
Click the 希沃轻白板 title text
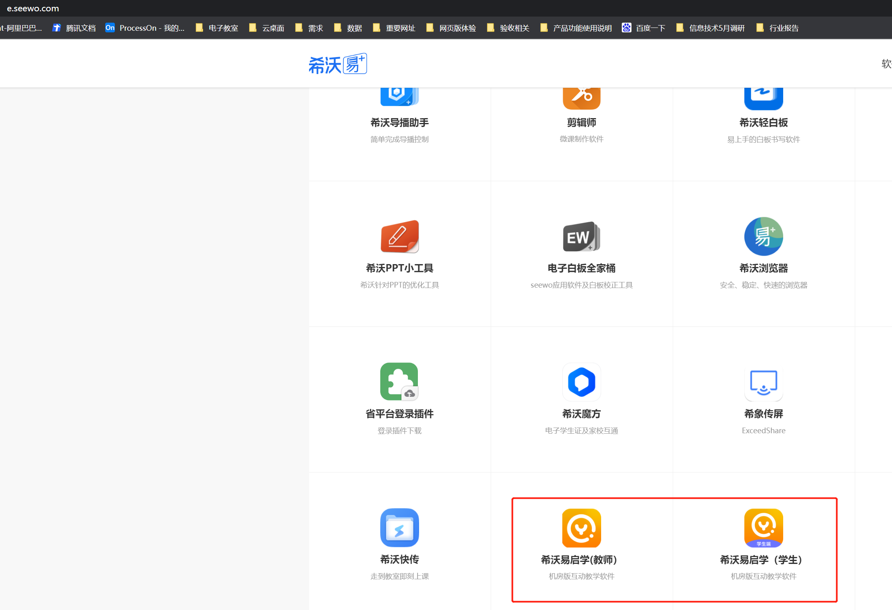click(764, 123)
